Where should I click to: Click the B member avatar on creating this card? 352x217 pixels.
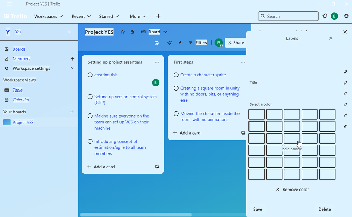coord(156,82)
